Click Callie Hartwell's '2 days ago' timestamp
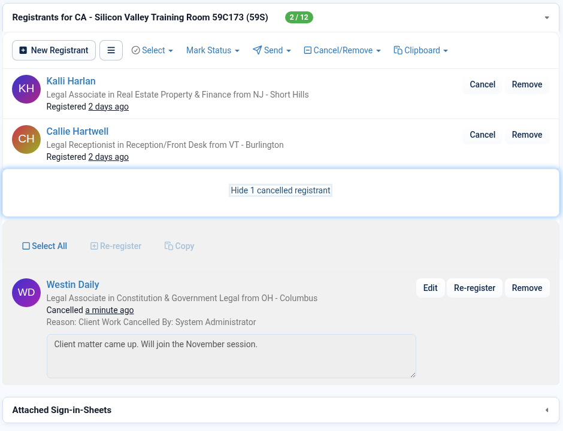Screen dimensions: 563x431 pyautogui.click(x=108, y=157)
